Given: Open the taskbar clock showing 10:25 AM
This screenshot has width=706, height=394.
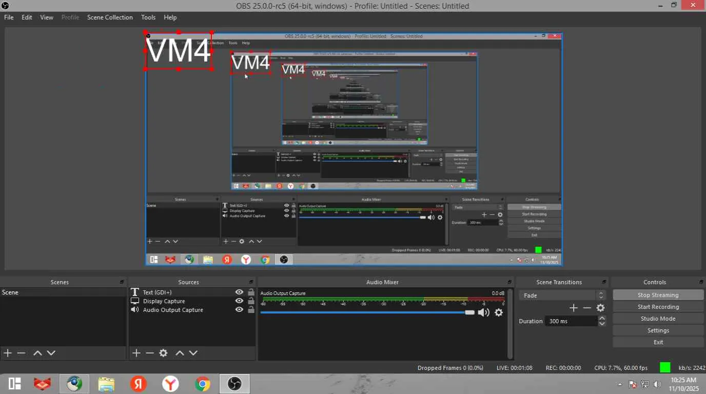Looking at the screenshot, I should 683,384.
